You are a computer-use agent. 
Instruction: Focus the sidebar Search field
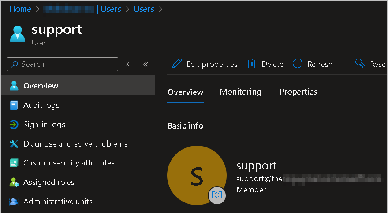pyautogui.click(x=63, y=64)
